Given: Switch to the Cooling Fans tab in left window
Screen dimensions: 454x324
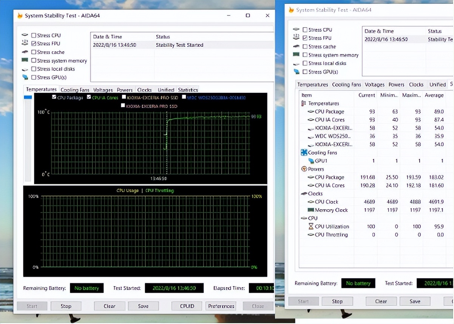Looking at the screenshot, I should point(75,90).
